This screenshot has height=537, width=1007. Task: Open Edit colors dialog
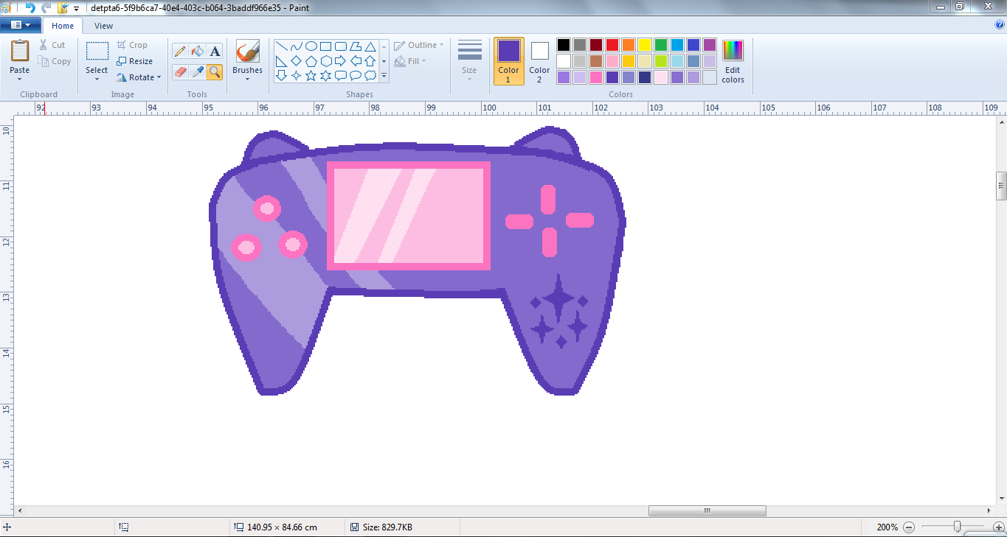(x=733, y=61)
